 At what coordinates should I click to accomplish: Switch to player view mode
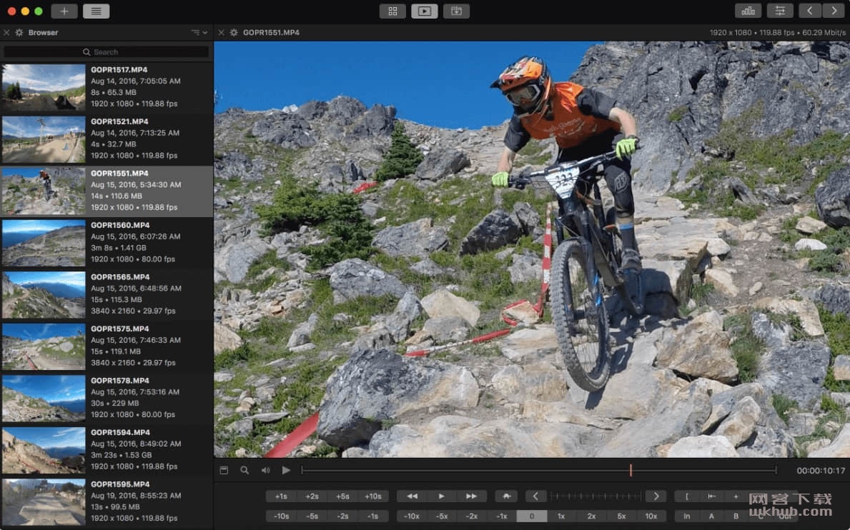[x=425, y=11]
